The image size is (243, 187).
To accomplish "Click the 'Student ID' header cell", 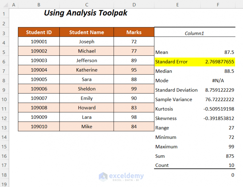I will pyautogui.click(x=39, y=32).
